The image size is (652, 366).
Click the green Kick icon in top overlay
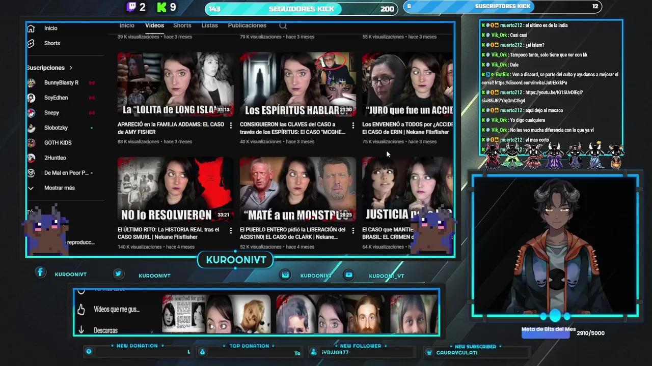point(162,7)
